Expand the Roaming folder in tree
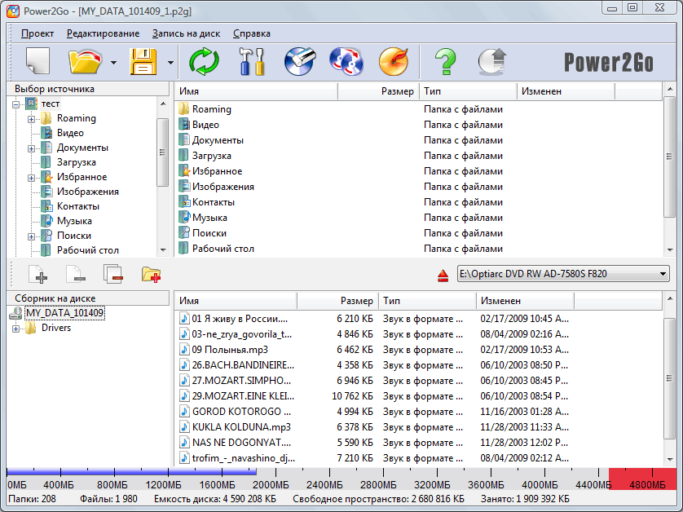 click(31, 119)
